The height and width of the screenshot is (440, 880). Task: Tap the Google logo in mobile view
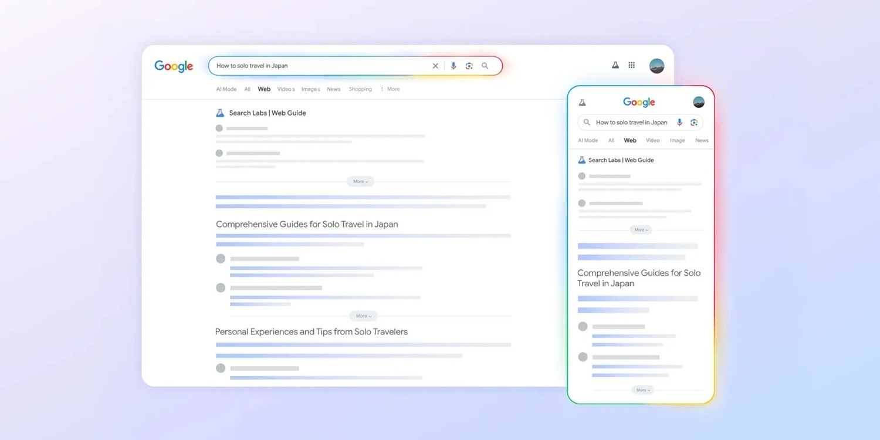pyautogui.click(x=639, y=102)
